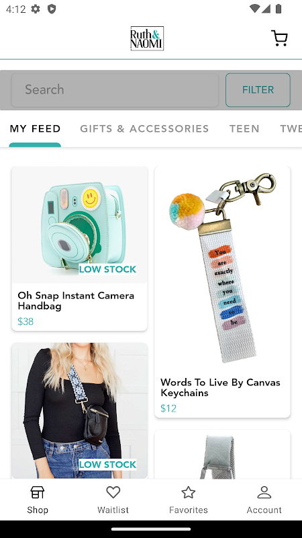View the mint camera handbag image

coord(79,225)
